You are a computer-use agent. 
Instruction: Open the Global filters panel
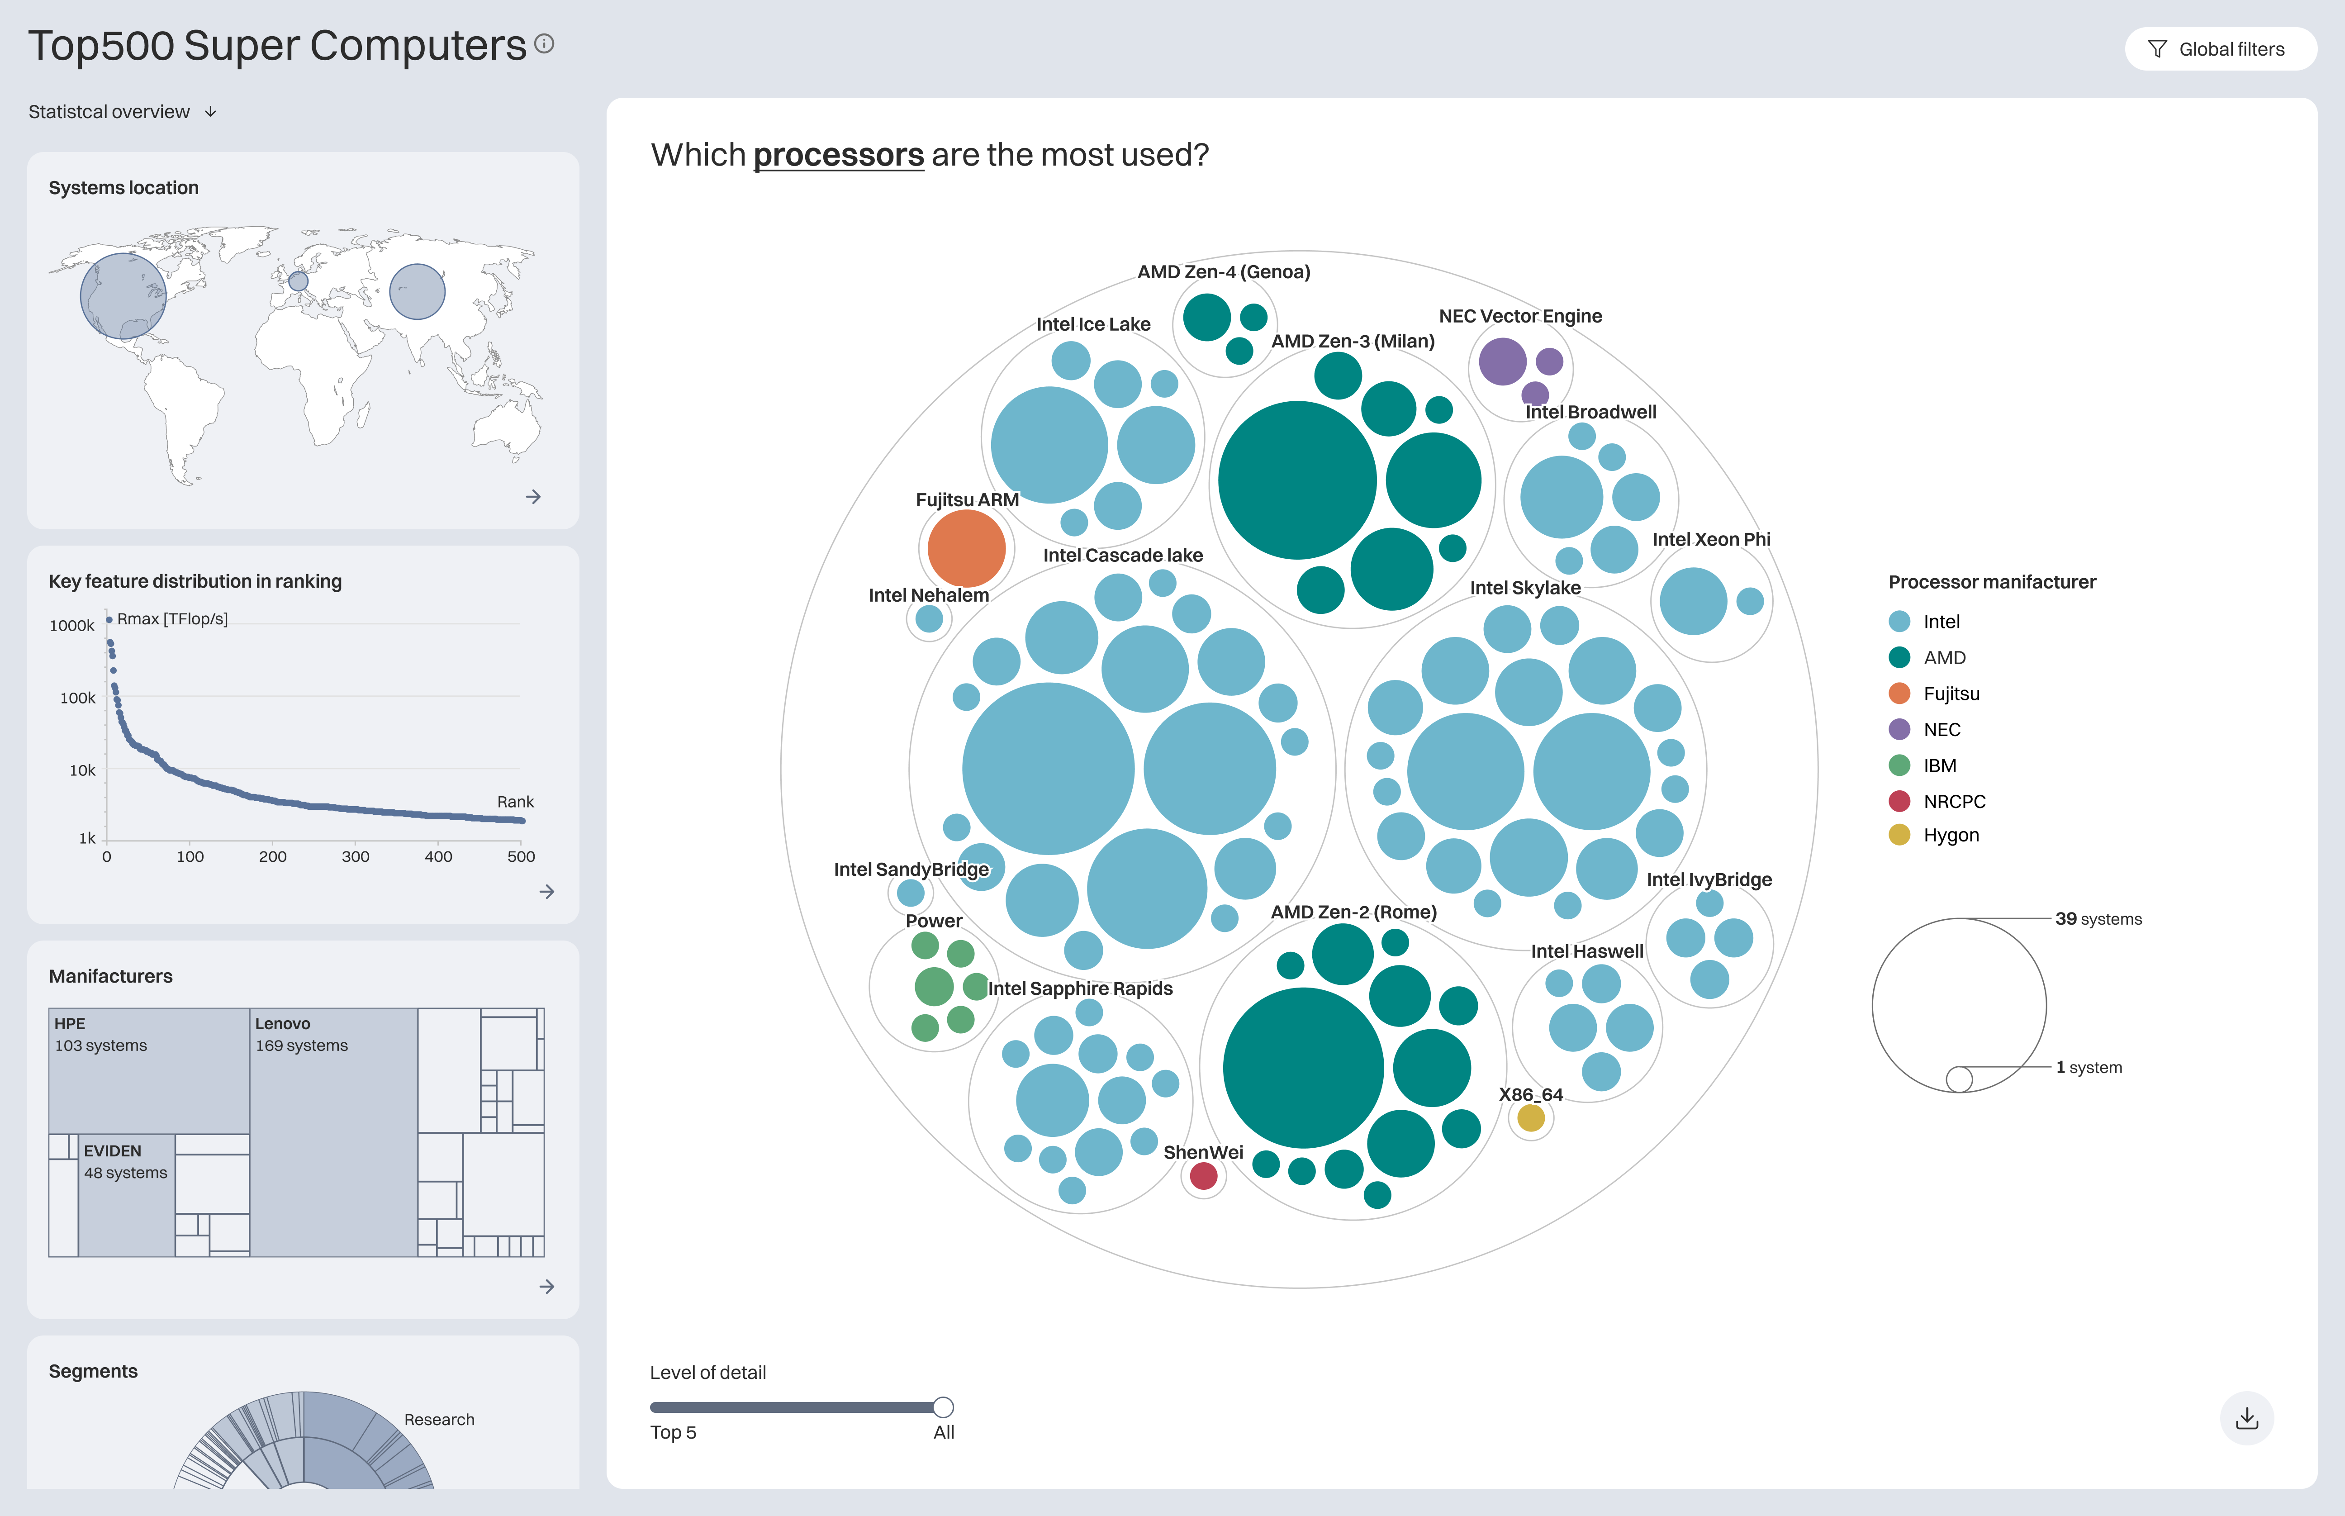[x=2220, y=49]
